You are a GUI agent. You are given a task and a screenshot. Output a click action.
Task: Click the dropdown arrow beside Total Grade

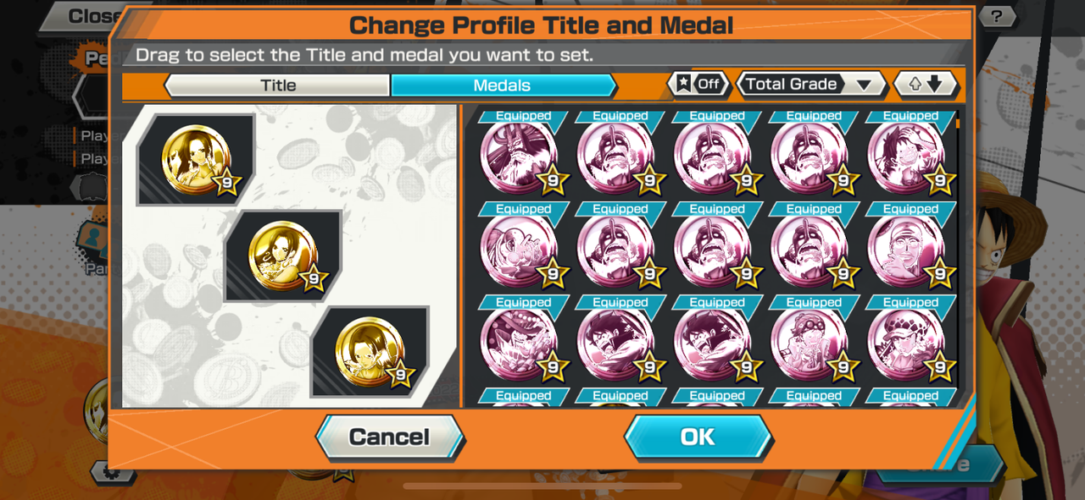pos(864,85)
